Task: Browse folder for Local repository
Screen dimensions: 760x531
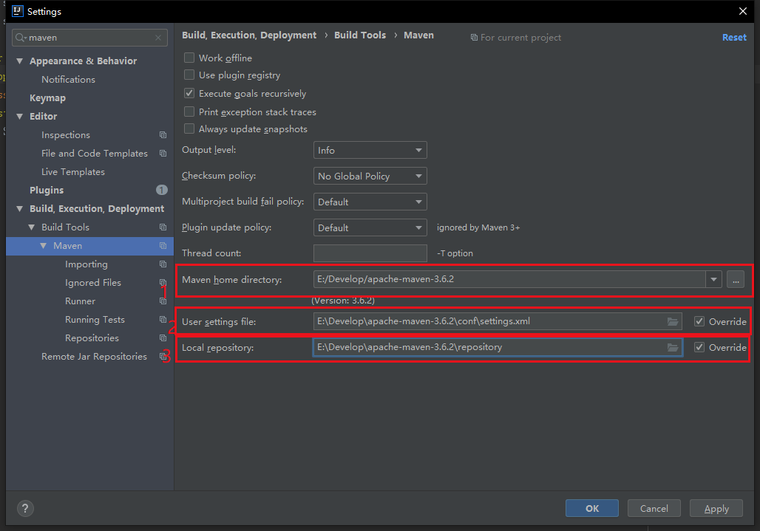Action: (x=673, y=348)
